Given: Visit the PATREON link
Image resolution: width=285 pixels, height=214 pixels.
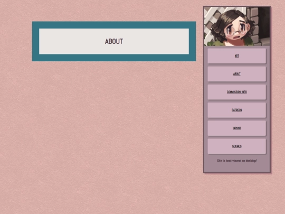Looking at the screenshot, I should [x=236, y=110].
